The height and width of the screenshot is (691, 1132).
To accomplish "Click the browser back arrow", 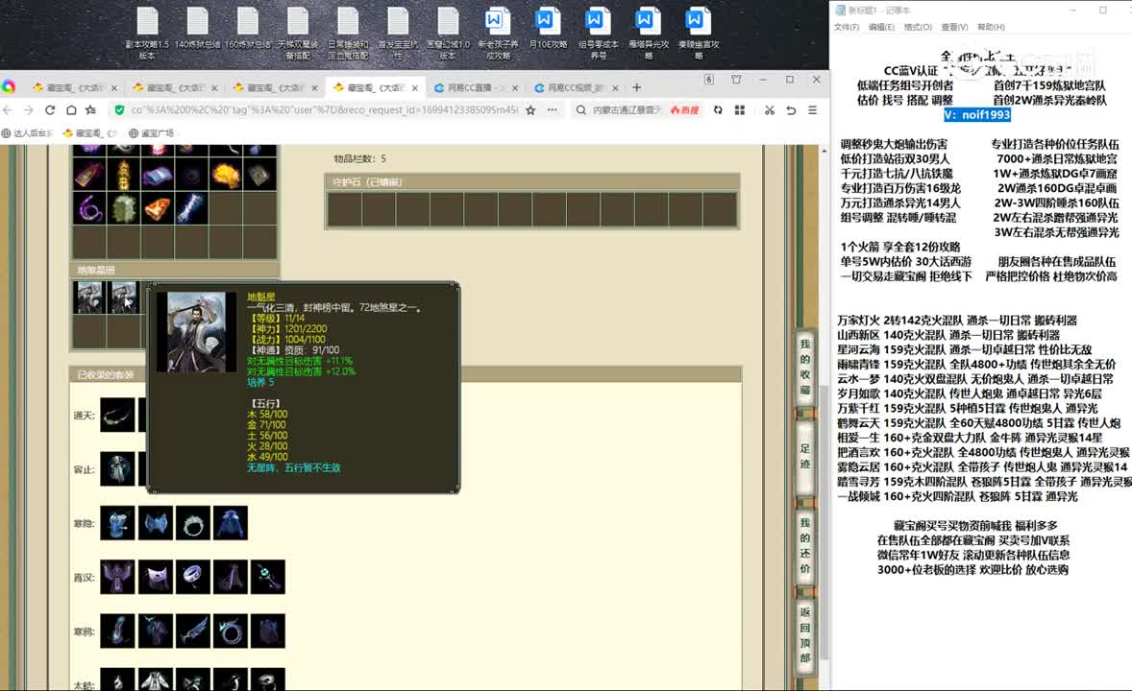I will 8,110.
